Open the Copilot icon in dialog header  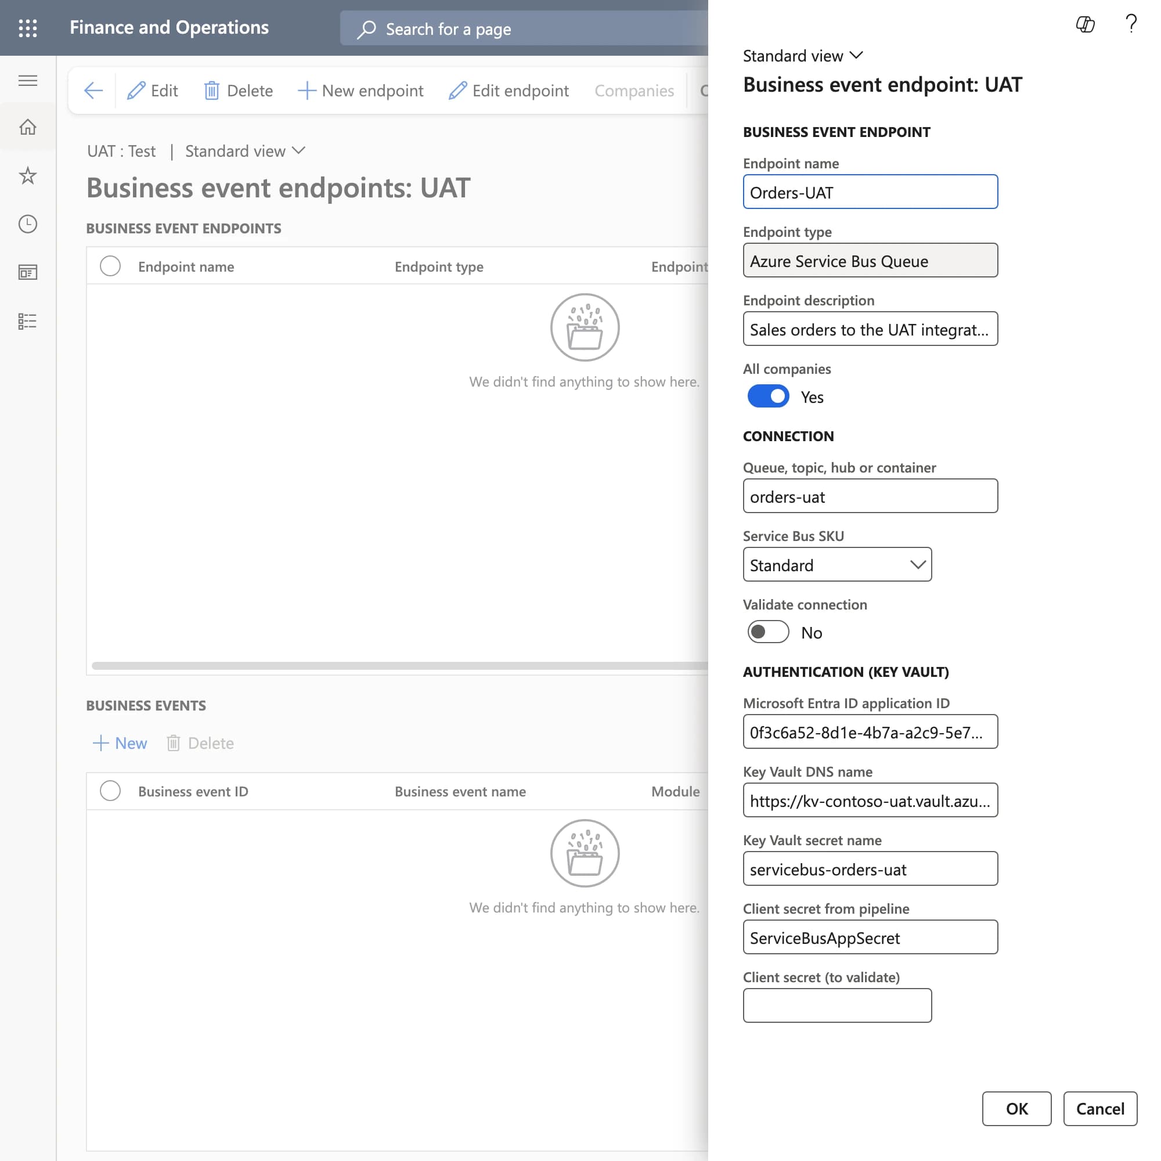pos(1085,24)
